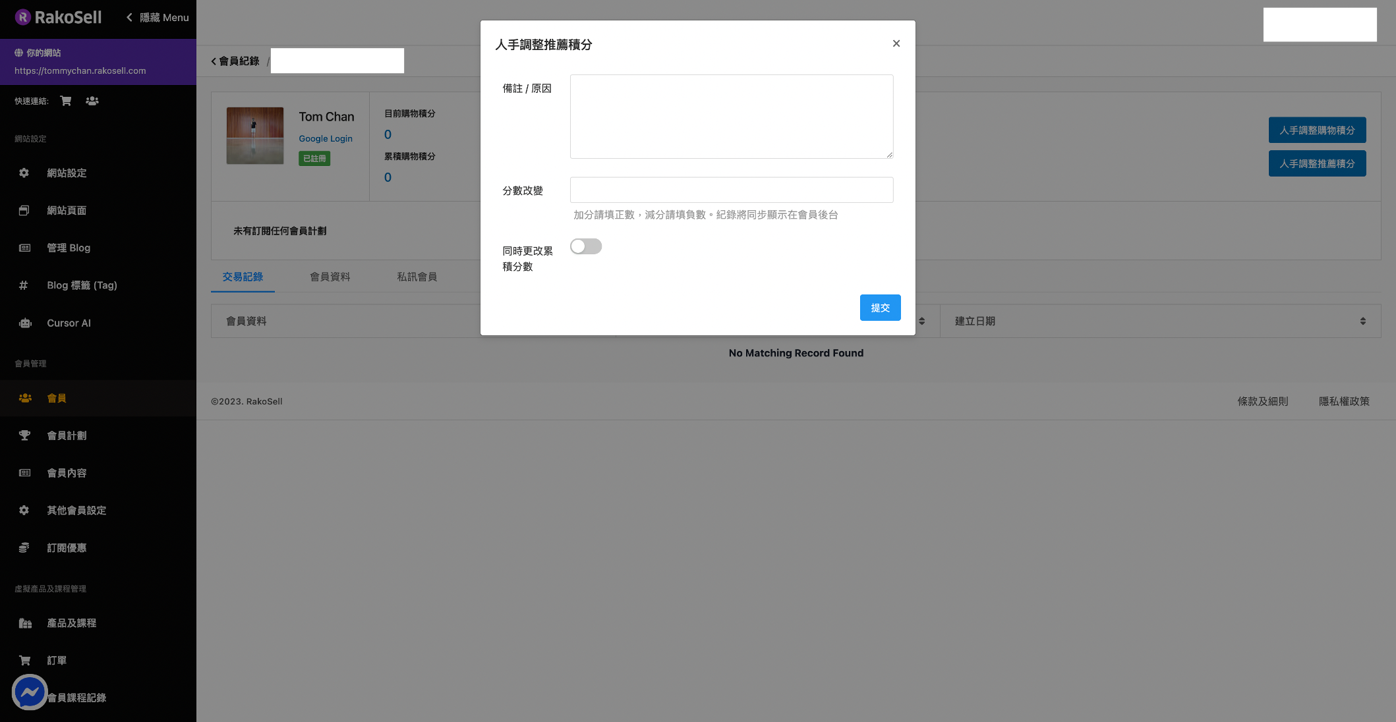1396x722 pixels.
Task: Click the gear icon for 網站設定
Action: [24, 173]
